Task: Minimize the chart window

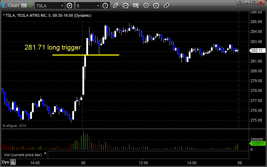Action: tap(247, 2)
